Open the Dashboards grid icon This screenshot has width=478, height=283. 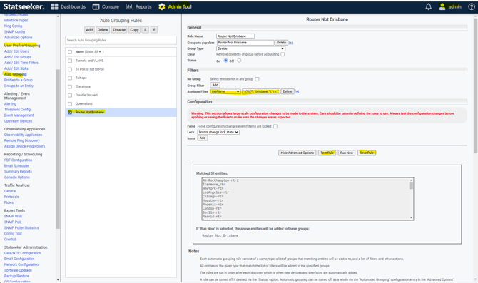pos(54,6)
